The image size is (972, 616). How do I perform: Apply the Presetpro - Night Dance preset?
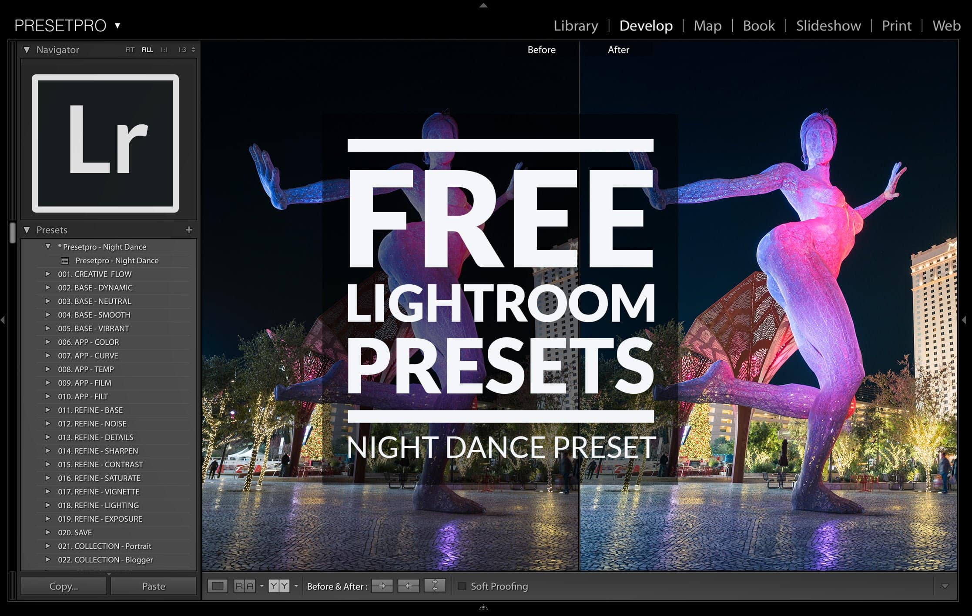[x=117, y=260]
